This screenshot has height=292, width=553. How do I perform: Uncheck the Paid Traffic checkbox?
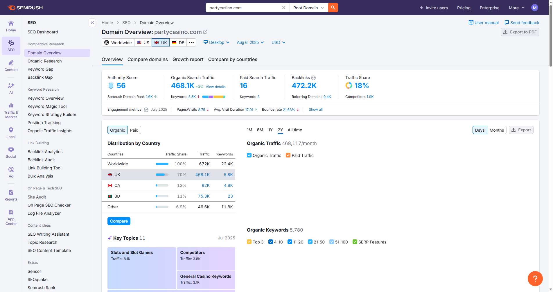coord(288,155)
